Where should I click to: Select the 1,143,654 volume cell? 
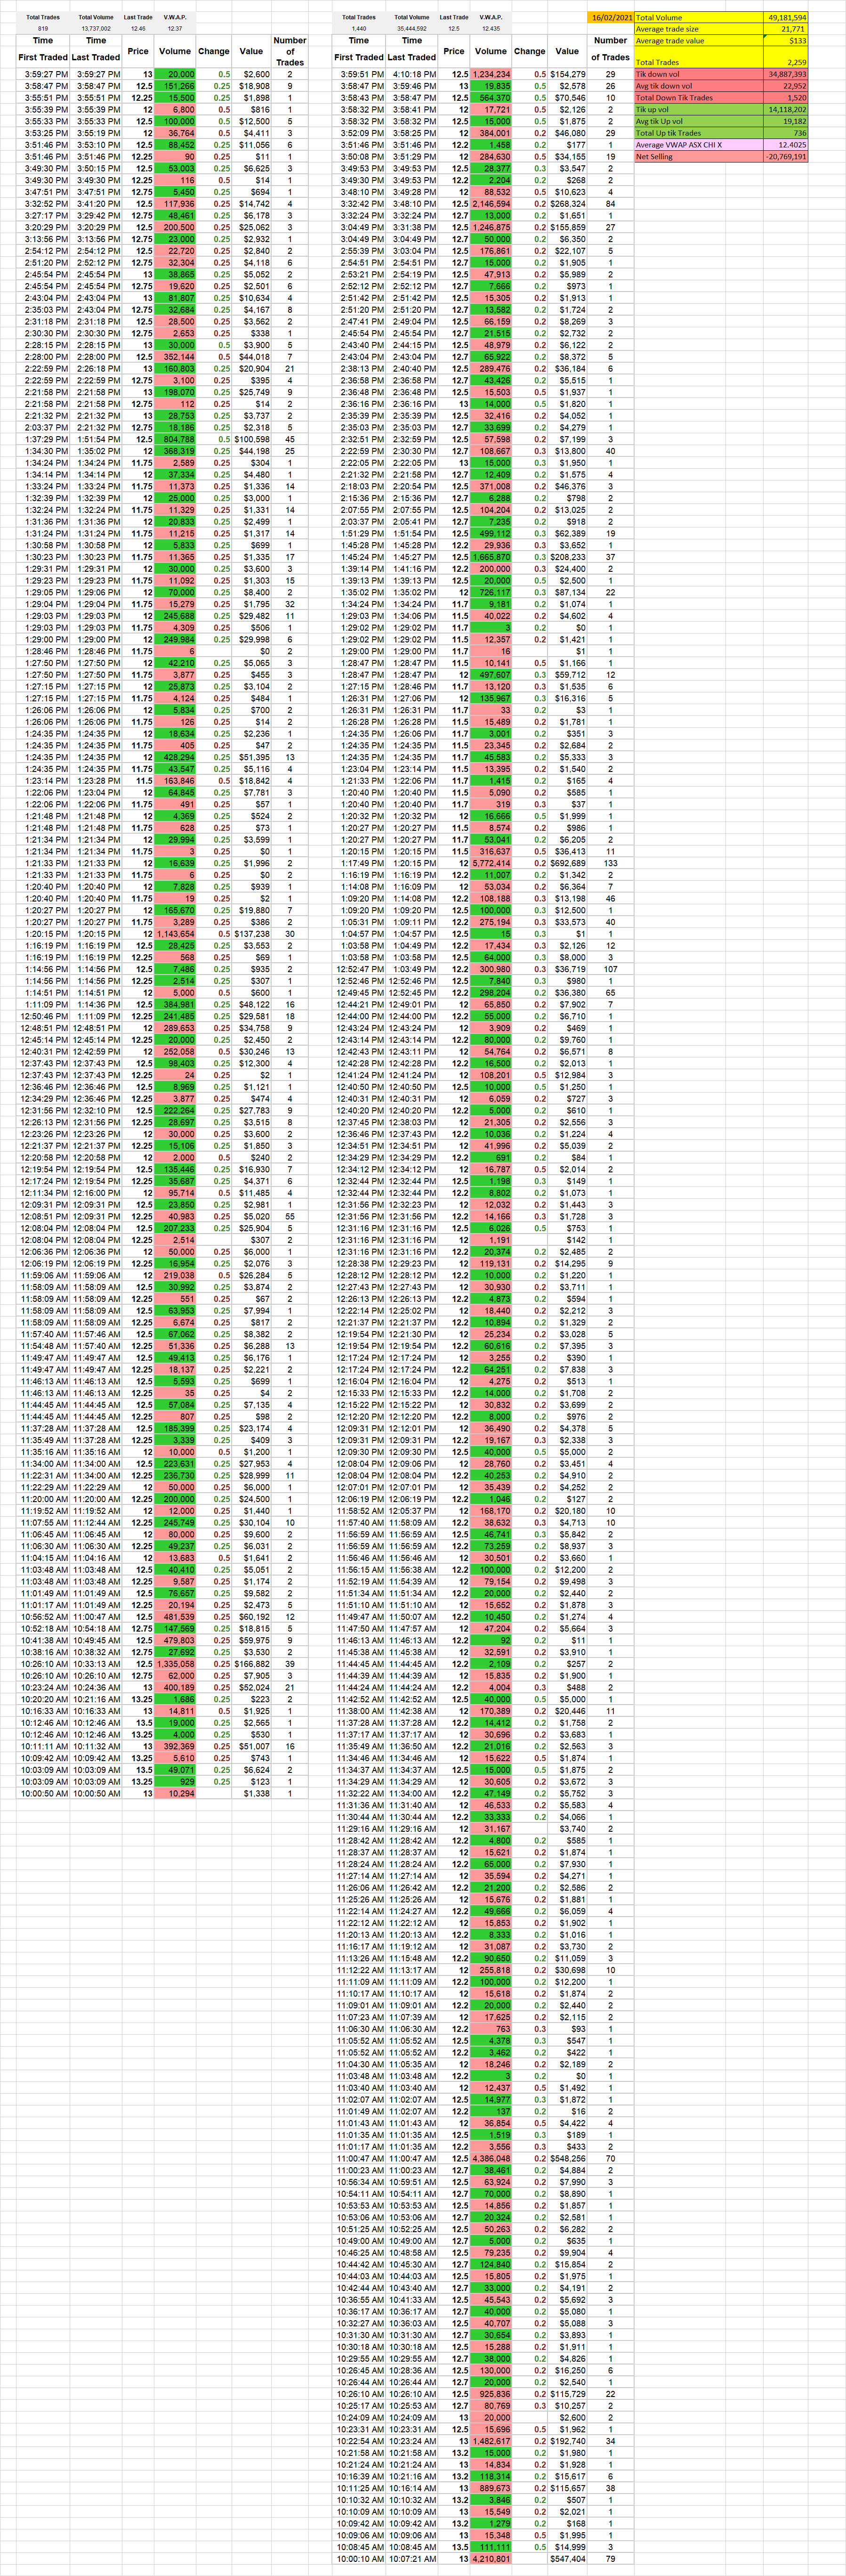(175, 934)
